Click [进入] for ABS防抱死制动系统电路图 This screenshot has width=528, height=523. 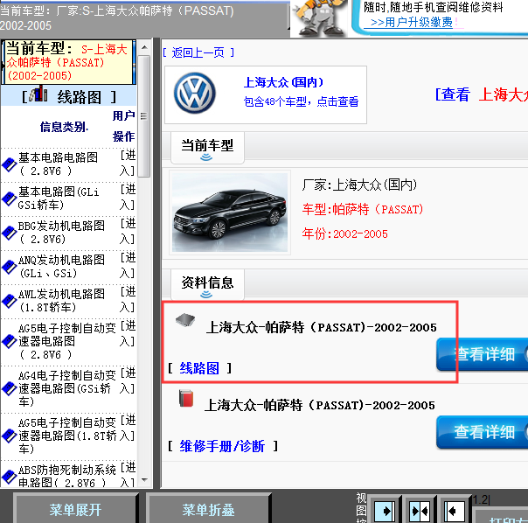click(128, 475)
